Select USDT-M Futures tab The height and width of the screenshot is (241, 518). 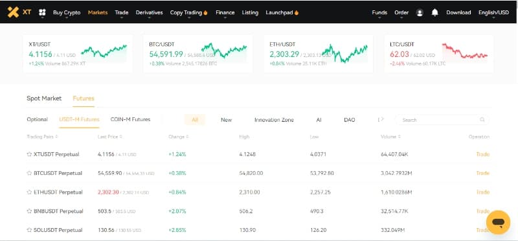tap(79, 119)
